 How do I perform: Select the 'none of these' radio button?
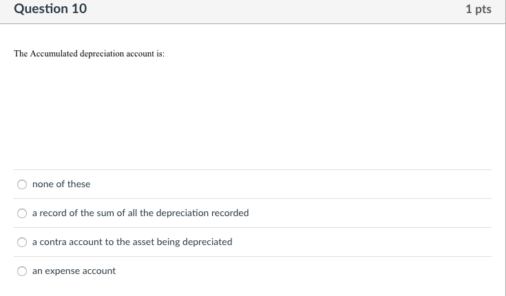tap(22, 184)
